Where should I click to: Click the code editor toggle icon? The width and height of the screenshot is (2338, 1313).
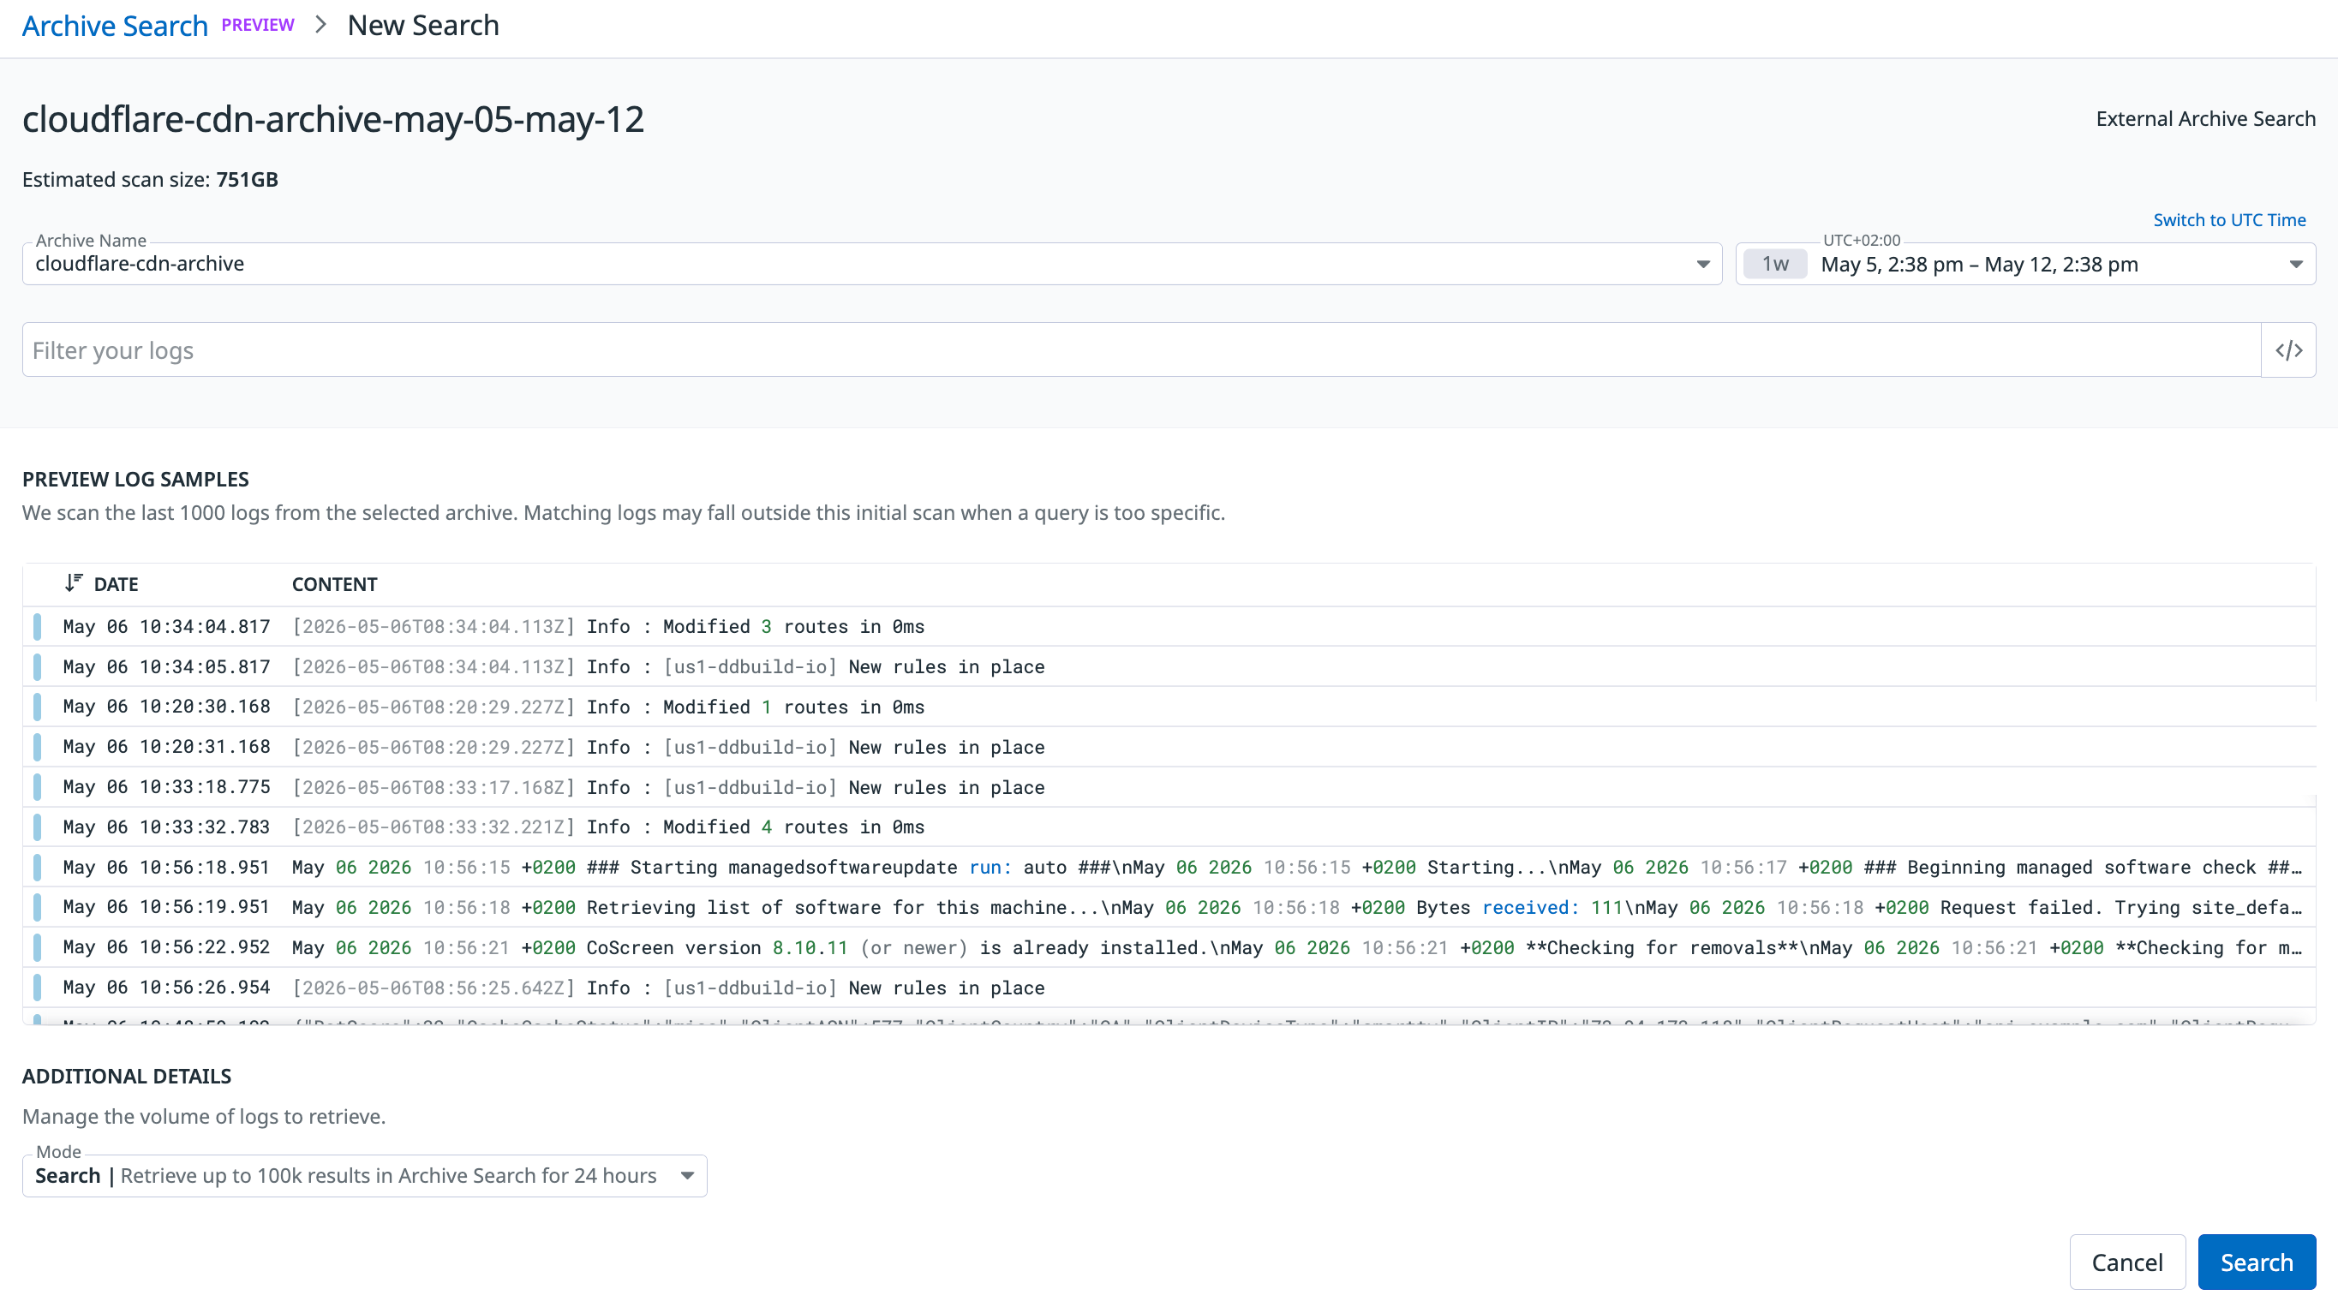point(2288,350)
